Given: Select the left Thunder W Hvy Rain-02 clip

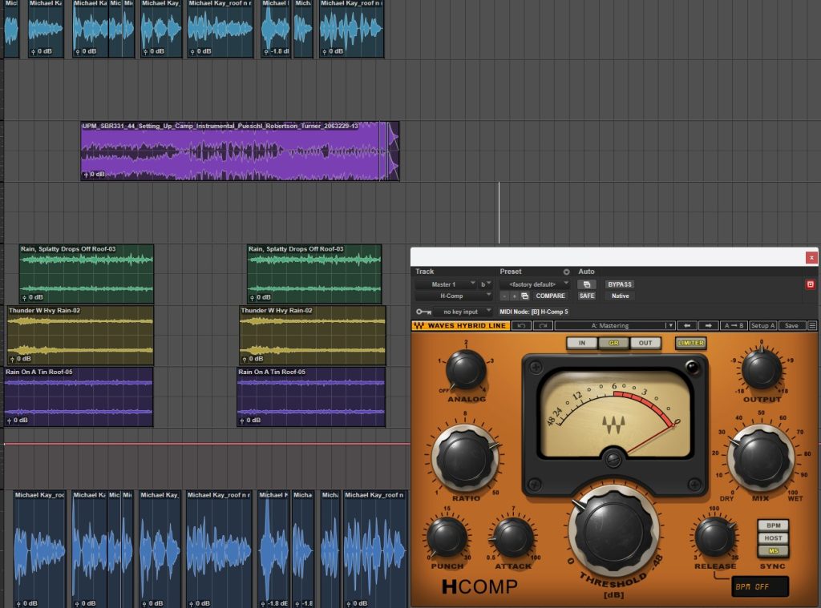Looking at the screenshot, I should [x=80, y=336].
